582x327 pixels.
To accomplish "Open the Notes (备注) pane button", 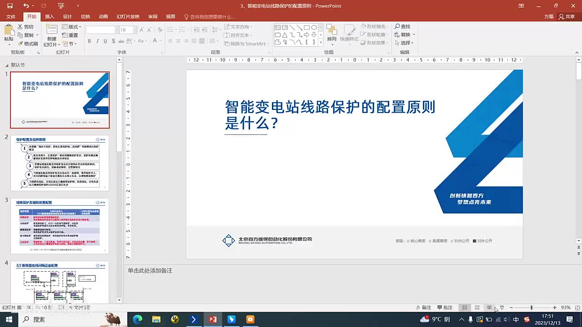I will point(423,307).
